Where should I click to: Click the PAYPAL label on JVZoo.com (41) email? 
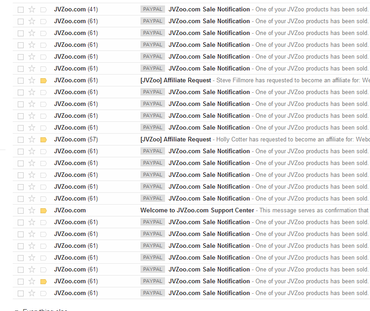pos(153,10)
